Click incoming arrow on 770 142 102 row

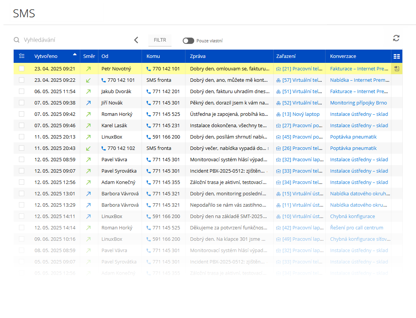89,148
